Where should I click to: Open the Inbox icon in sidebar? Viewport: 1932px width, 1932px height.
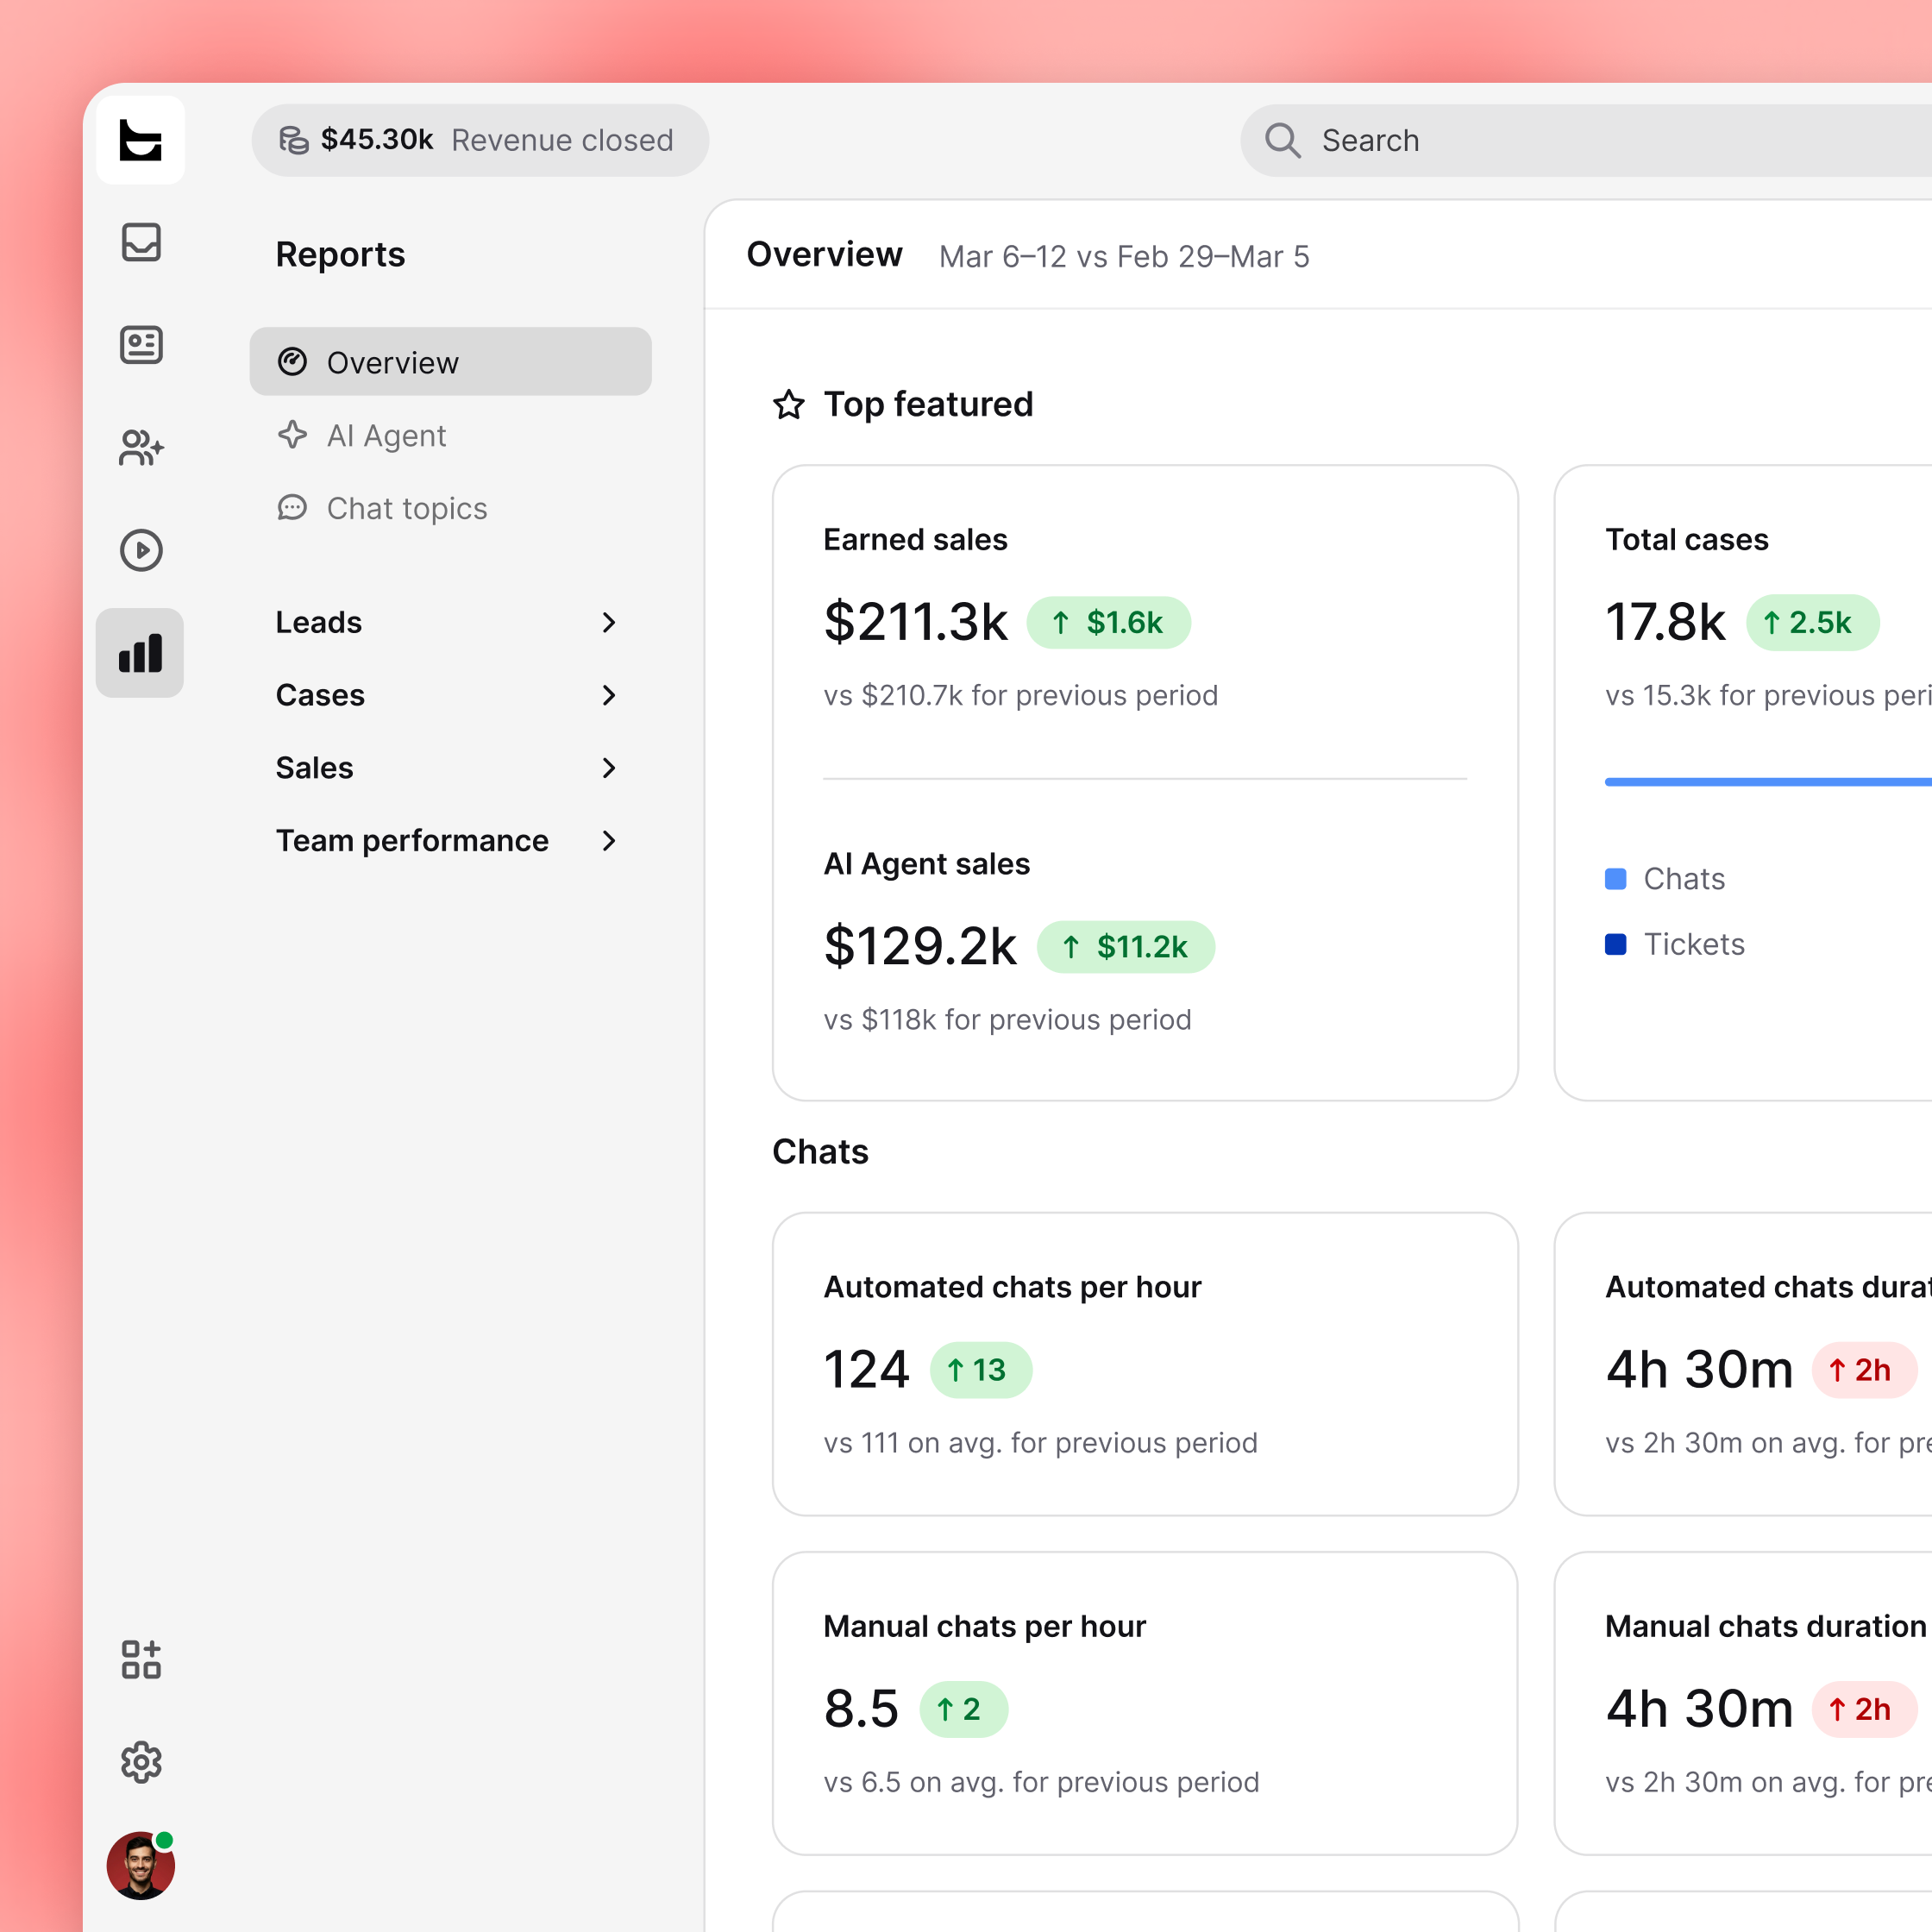click(141, 242)
